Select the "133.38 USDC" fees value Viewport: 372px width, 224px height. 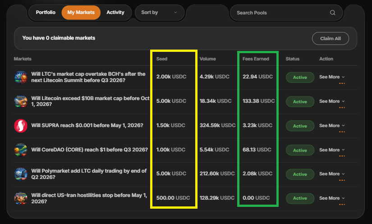point(259,101)
